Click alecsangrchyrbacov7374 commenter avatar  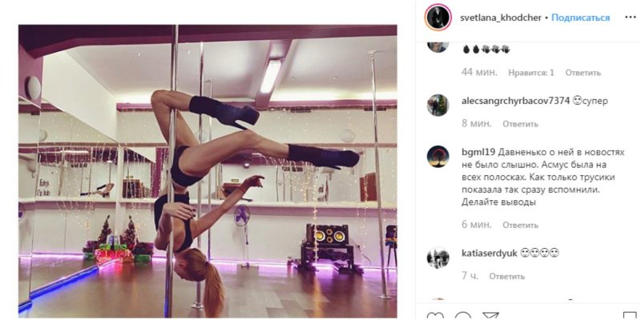pyautogui.click(x=437, y=106)
